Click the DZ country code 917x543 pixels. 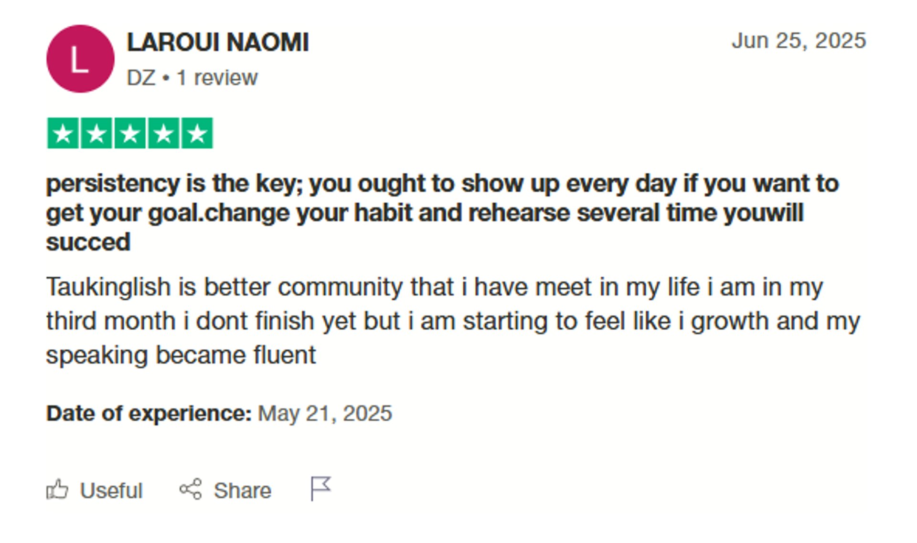point(141,78)
